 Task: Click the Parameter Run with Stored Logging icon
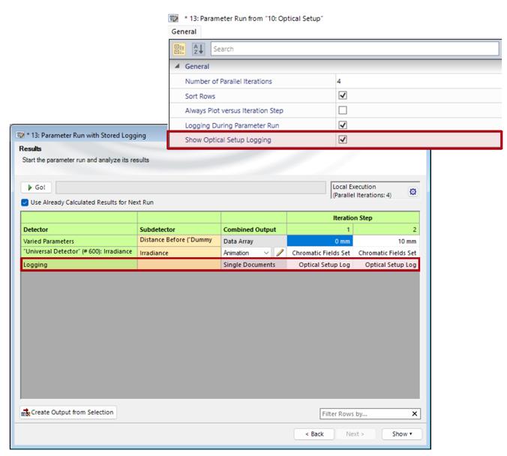pyautogui.click(x=19, y=136)
